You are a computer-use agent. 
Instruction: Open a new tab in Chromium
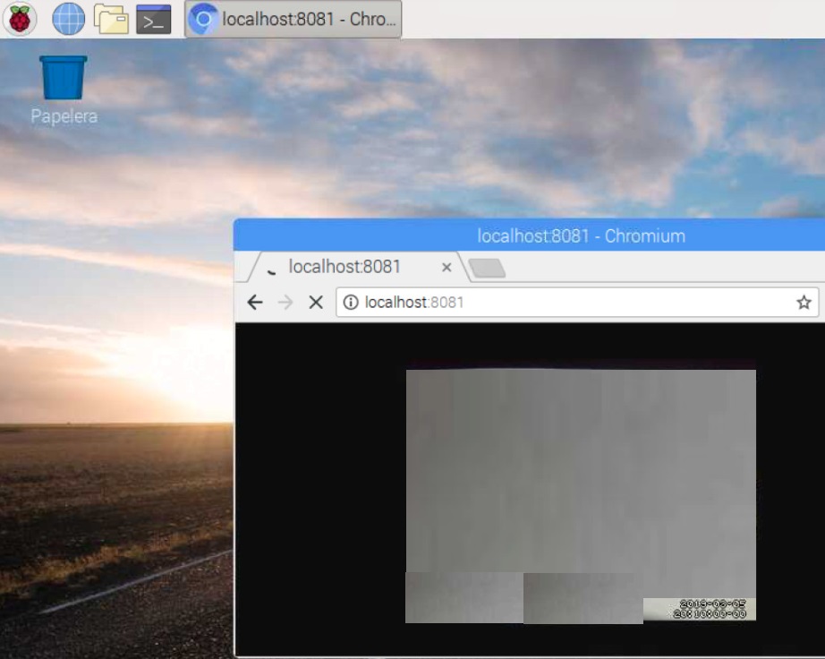coord(487,268)
